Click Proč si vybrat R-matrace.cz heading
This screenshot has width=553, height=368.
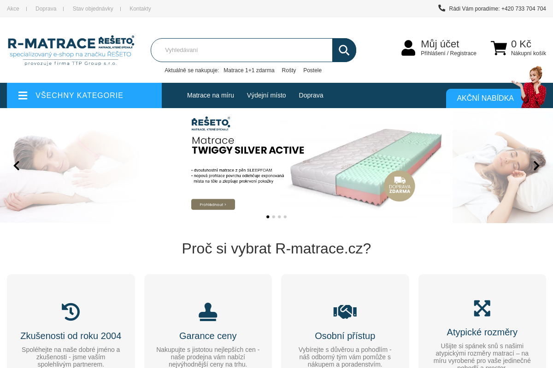[x=276, y=248]
